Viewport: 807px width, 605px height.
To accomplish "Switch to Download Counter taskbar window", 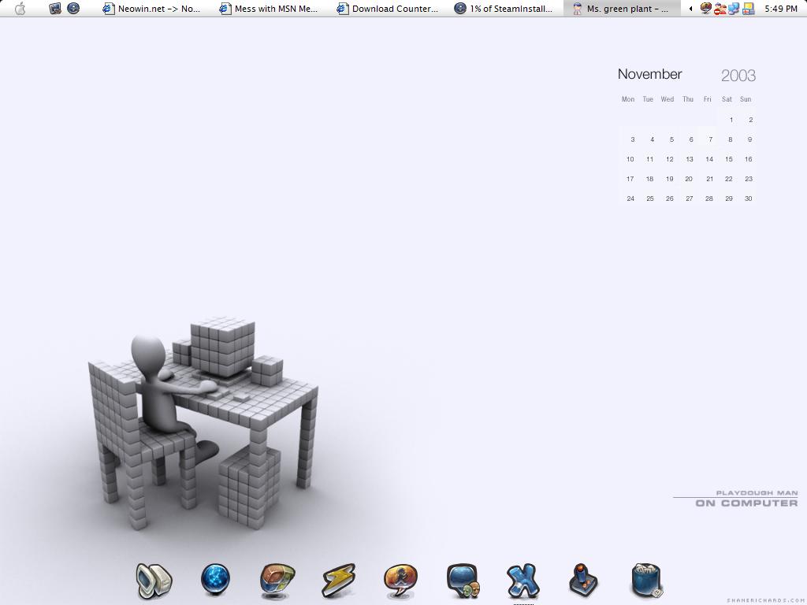I will pos(388,9).
